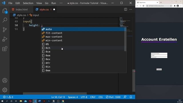Go back in the Chrome window
The height and width of the screenshot is (103, 183).
pyautogui.click(x=137, y=6)
